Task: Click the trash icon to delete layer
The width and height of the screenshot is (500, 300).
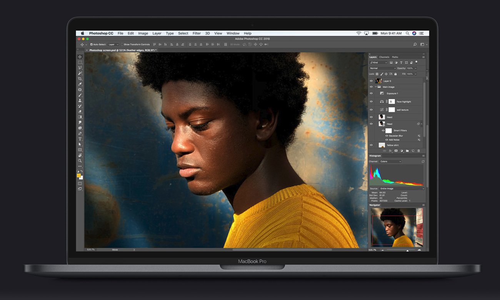Action: (418, 151)
